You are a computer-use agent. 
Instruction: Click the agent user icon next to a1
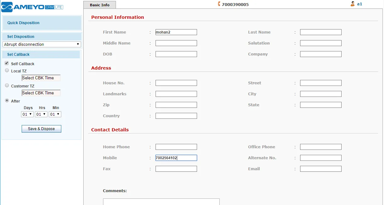[x=353, y=4]
